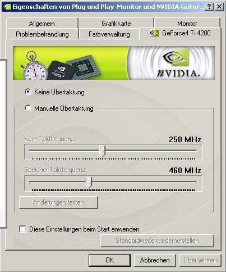Click the OK button

[109, 260]
